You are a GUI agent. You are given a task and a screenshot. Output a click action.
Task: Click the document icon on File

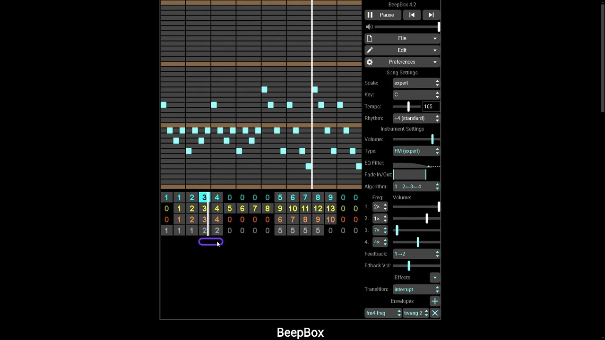(x=370, y=38)
